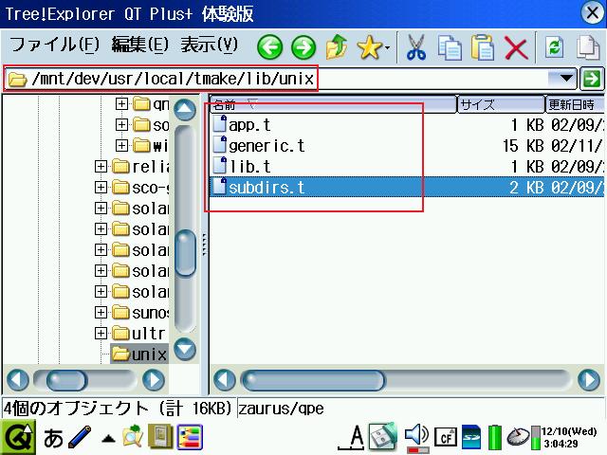This screenshot has height=455, width=607.
Task: Click status text zaurus/qpe
Action: 281,409
